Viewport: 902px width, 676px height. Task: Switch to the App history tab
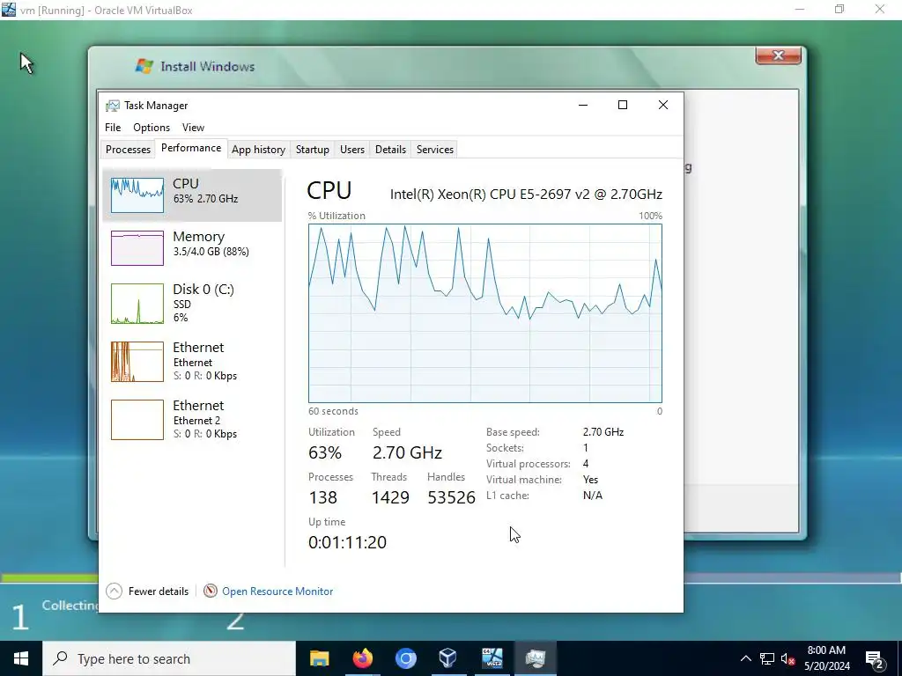258,150
